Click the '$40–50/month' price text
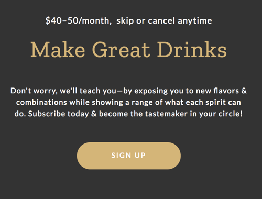This screenshot has width=262, height=199. click(79, 20)
